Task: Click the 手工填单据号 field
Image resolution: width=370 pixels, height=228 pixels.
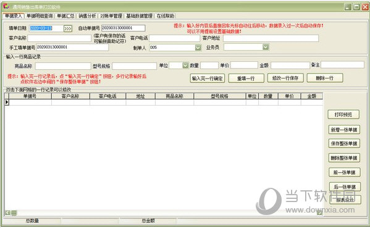Action: (x=72, y=47)
